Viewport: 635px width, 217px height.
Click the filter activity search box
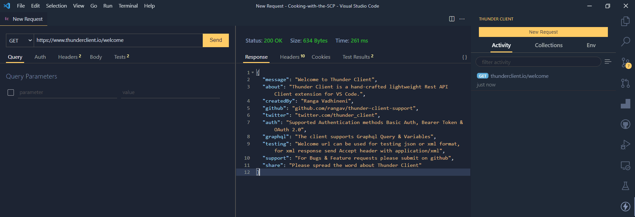(x=538, y=62)
